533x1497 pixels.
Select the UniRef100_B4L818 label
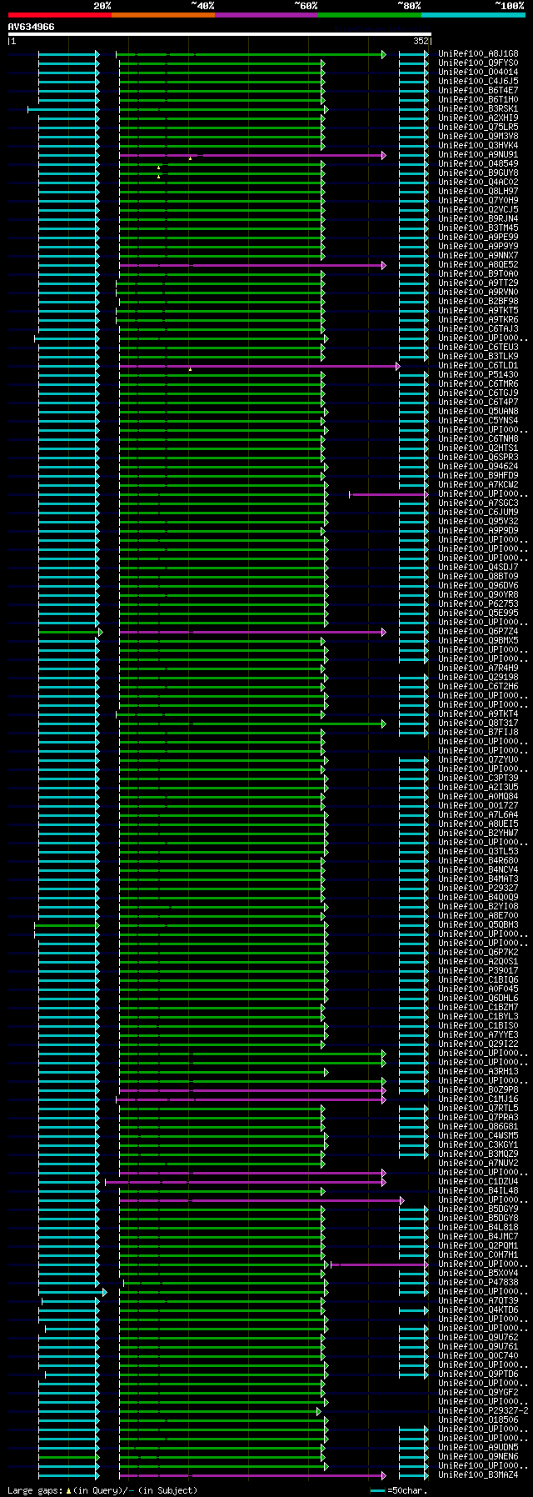478,1228
